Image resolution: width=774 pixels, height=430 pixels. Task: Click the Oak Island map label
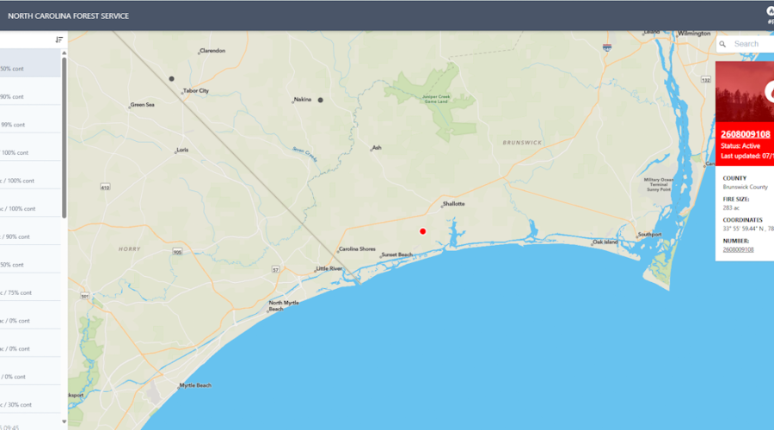click(x=605, y=242)
